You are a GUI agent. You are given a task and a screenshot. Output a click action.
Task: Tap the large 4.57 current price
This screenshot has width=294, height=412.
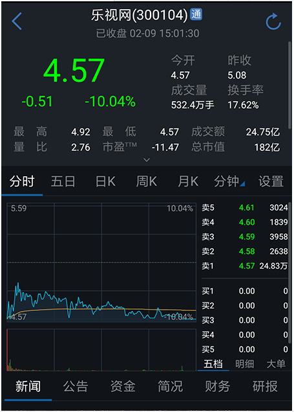click(x=74, y=71)
